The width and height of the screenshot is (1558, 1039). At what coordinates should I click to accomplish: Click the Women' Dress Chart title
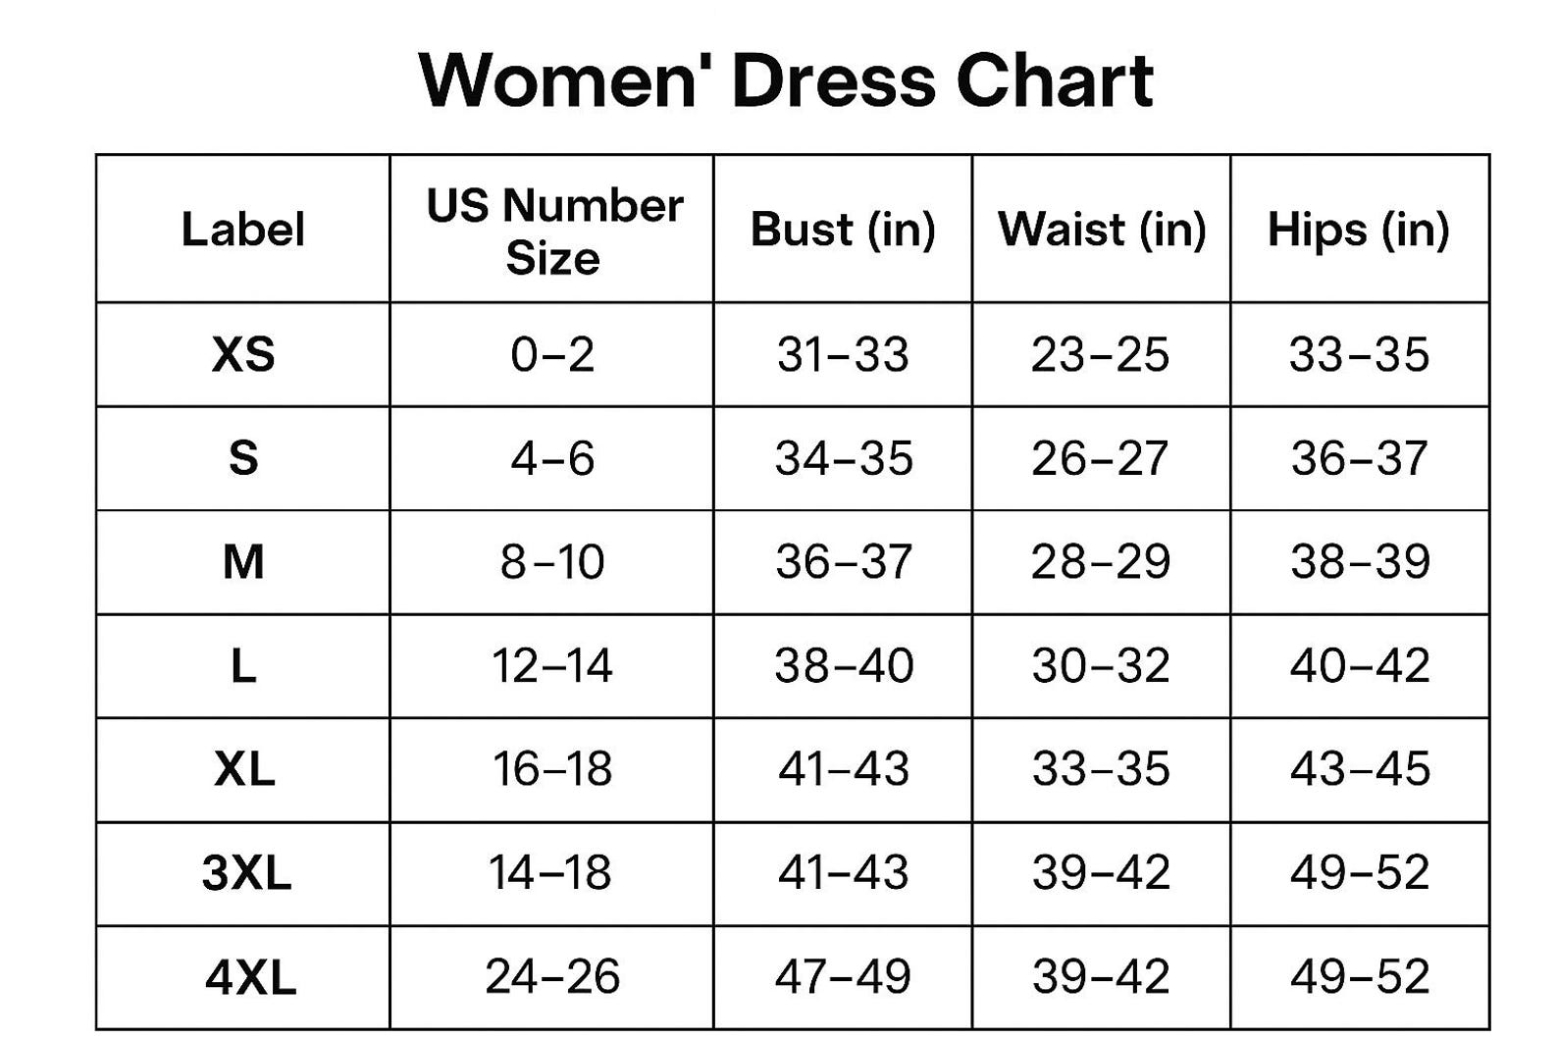[786, 79]
